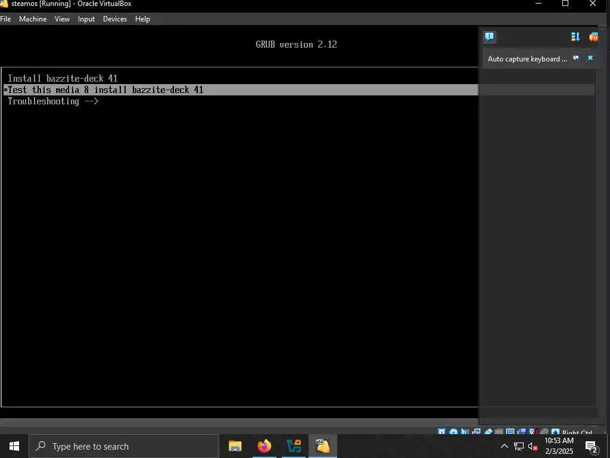Switch to VirtualBox Manager taskbar icon
This screenshot has width=610, height=458.
294,446
